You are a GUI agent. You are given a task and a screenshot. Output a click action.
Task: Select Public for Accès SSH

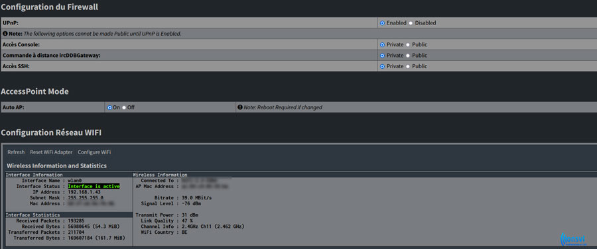coord(408,66)
